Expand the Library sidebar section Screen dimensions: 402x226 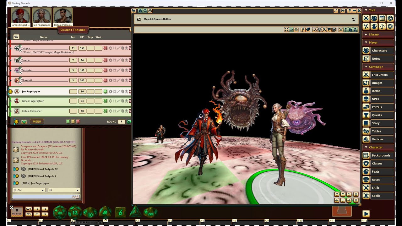(x=378, y=35)
